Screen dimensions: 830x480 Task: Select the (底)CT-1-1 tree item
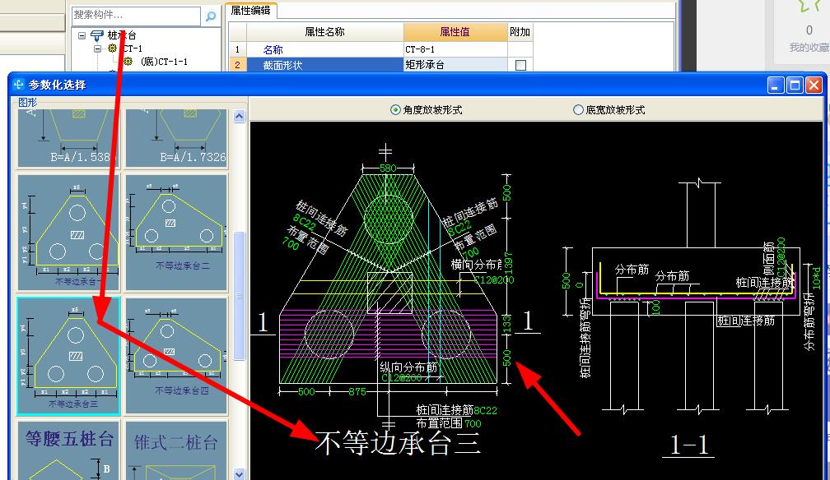point(164,62)
